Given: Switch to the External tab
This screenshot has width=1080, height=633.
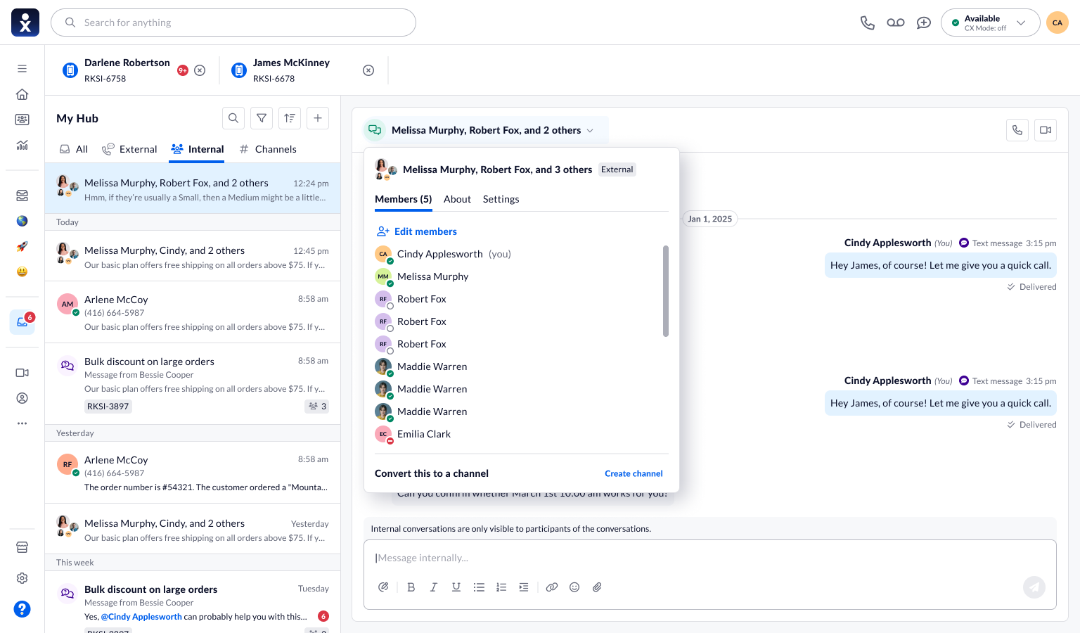Looking at the screenshot, I should (129, 149).
